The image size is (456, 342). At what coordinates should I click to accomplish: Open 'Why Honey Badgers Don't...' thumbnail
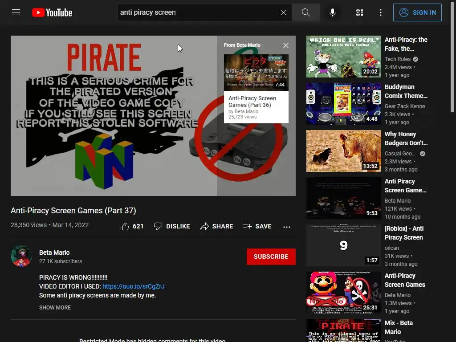tap(343, 151)
